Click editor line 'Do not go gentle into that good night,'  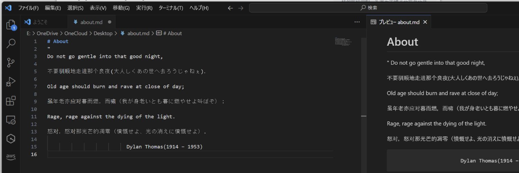pos(105,56)
